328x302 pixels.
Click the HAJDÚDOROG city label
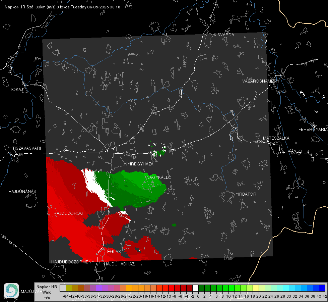68,213
